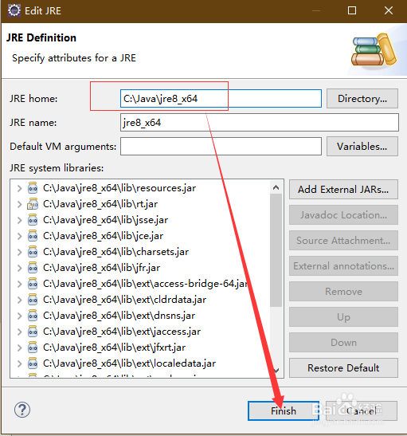This screenshot has width=407, height=436.
Task: Click the jce.jar jar icon
Action: tap(33, 236)
